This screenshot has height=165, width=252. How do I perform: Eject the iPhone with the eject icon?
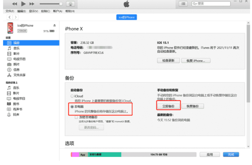[x=54, y=25]
